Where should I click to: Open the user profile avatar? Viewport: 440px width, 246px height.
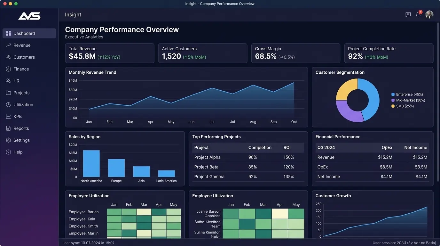[429, 14]
